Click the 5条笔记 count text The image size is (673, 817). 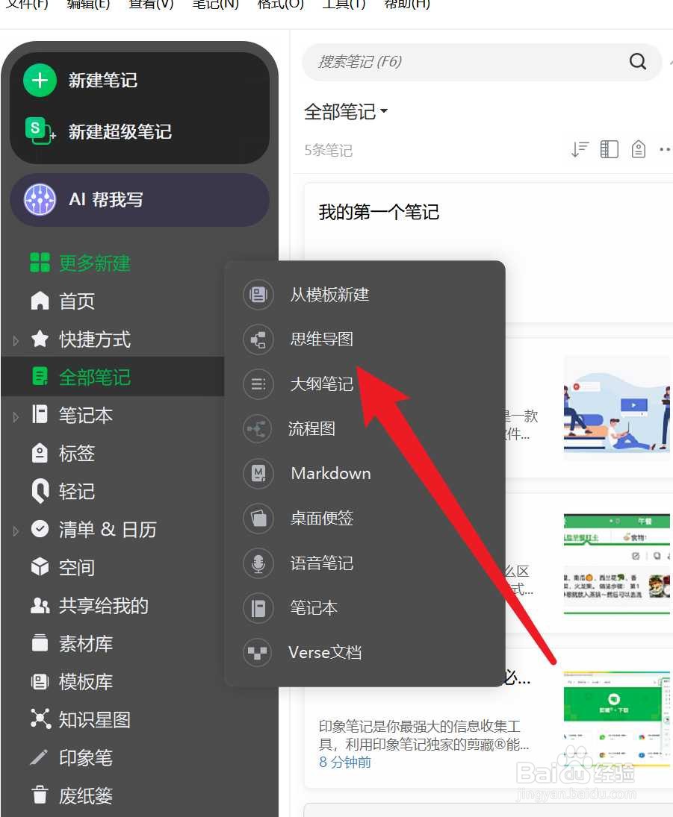(328, 151)
